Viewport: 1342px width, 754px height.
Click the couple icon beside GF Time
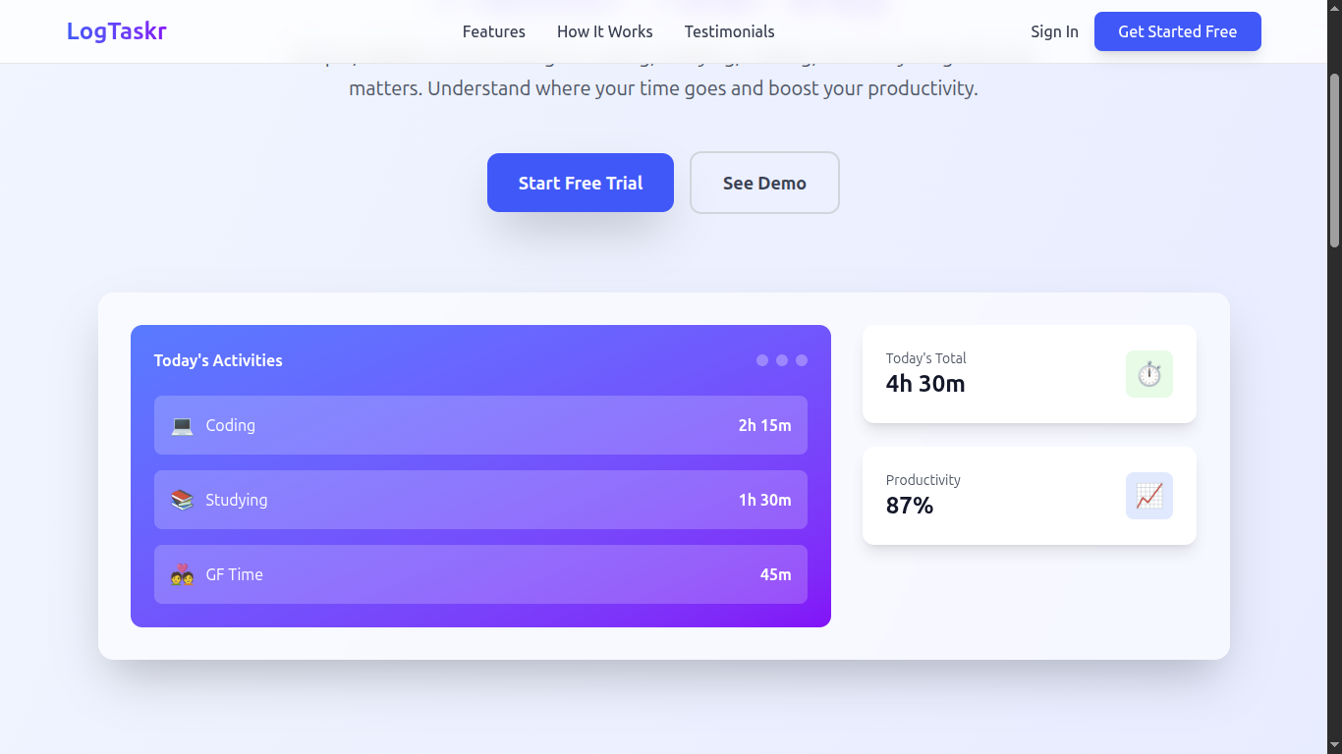[182, 574]
